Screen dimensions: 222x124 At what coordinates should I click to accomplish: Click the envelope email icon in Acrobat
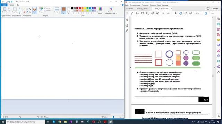(x=143, y=13)
